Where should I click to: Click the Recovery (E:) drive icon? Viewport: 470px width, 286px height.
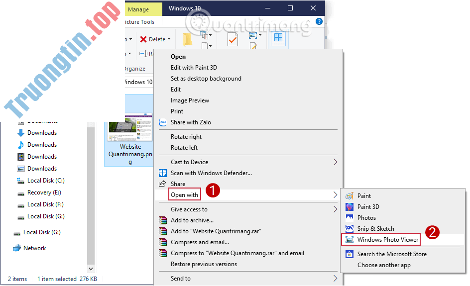coord(21,193)
